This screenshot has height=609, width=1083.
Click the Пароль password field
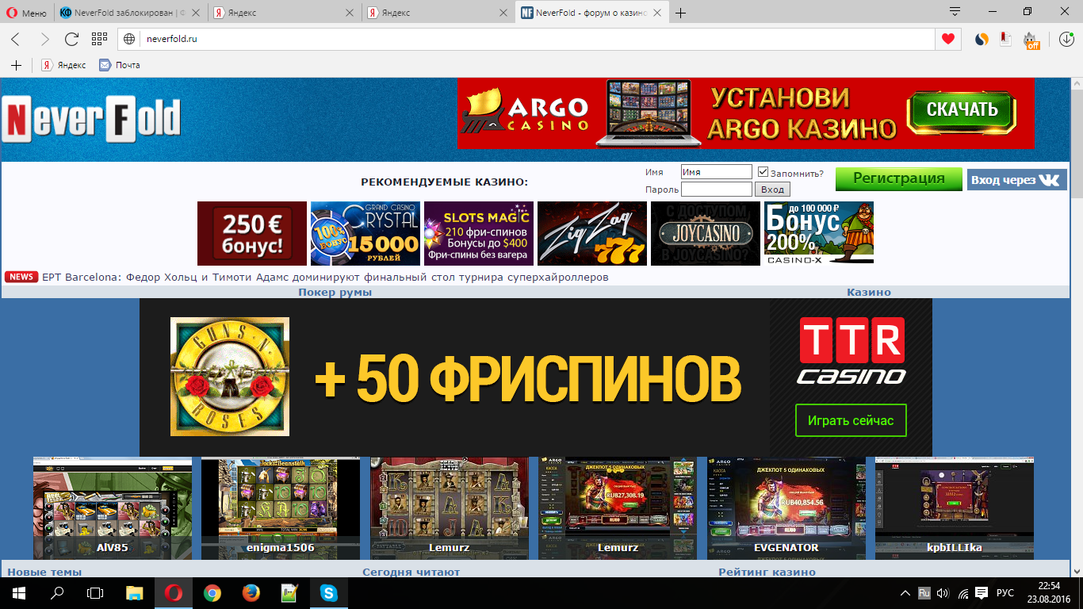click(716, 190)
